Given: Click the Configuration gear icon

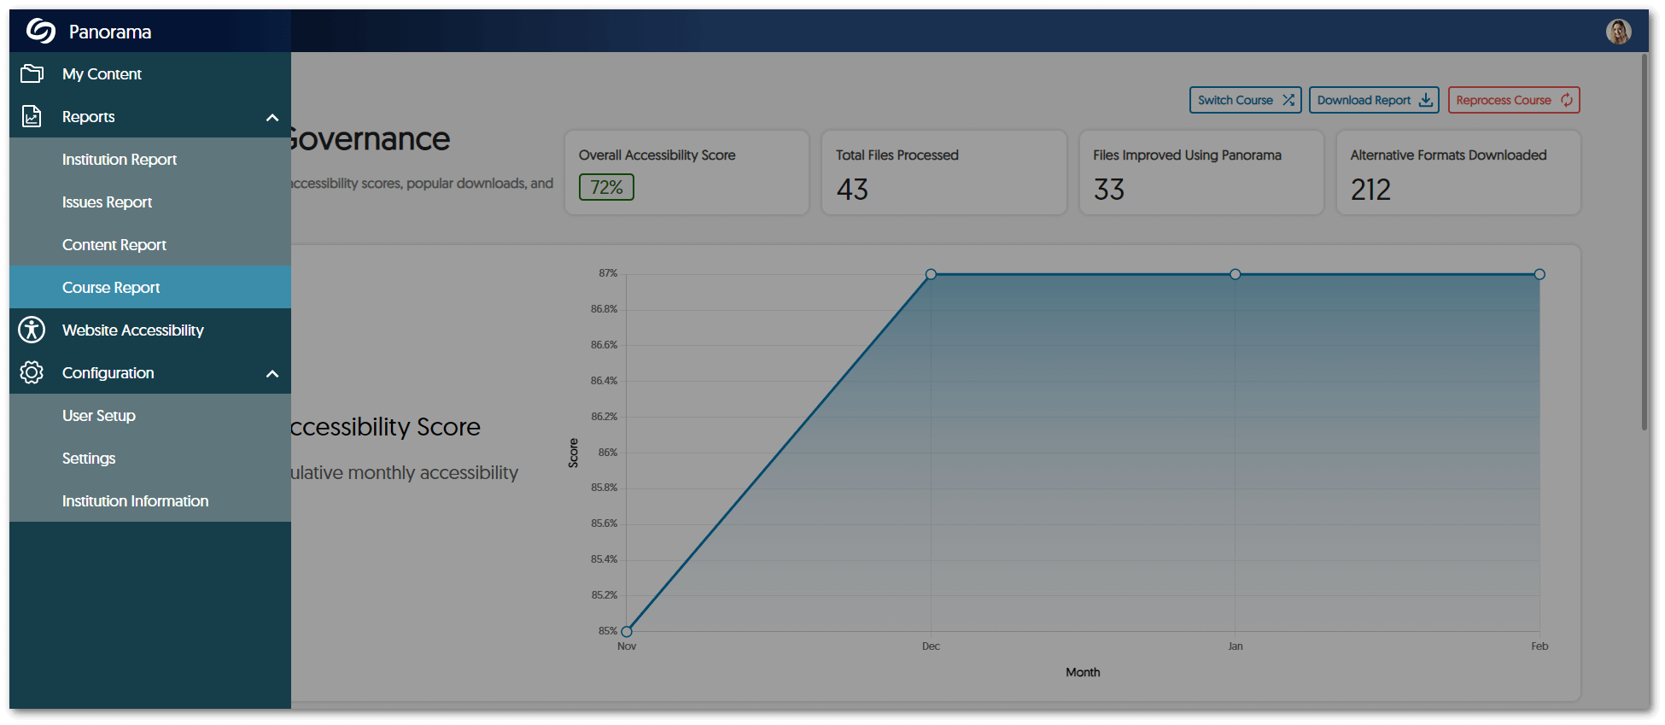Looking at the screenshot, I should click(32, 373).
